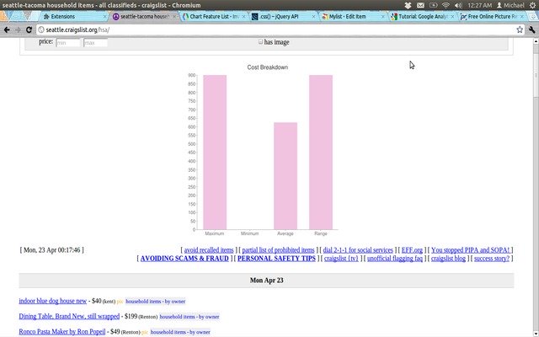
Task: Switch to Mylist - Edit Item tab
Action: pos(350,17)
